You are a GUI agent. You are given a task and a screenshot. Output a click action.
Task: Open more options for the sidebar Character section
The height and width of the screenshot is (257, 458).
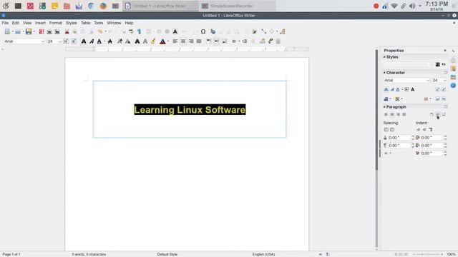click(445, 73)
